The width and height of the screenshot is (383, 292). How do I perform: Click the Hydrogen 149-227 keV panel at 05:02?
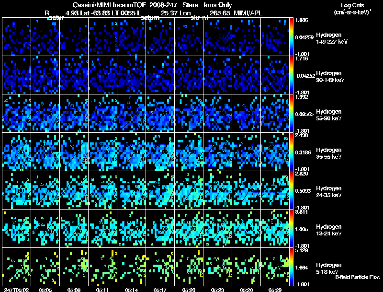pyautogui.click(x=17, y=37)
